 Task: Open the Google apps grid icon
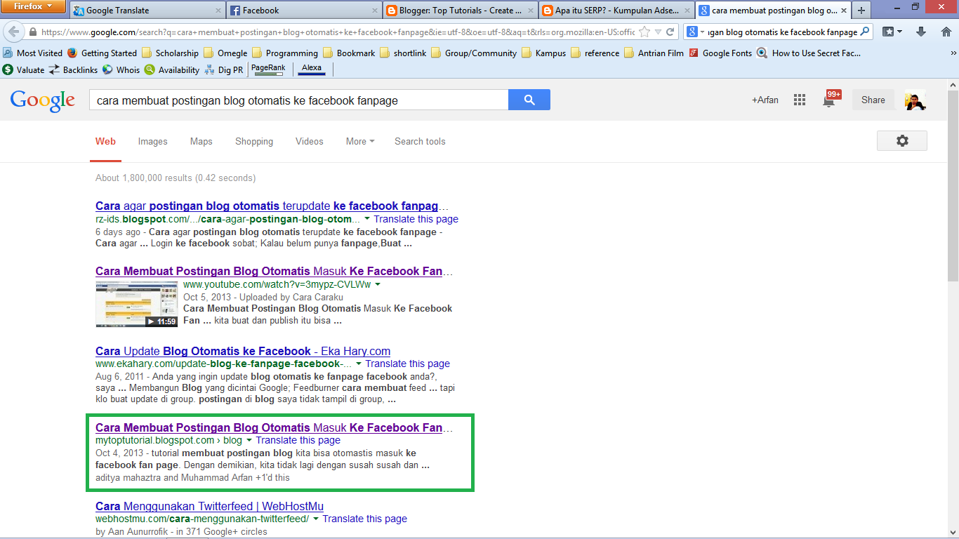point(799,100)
